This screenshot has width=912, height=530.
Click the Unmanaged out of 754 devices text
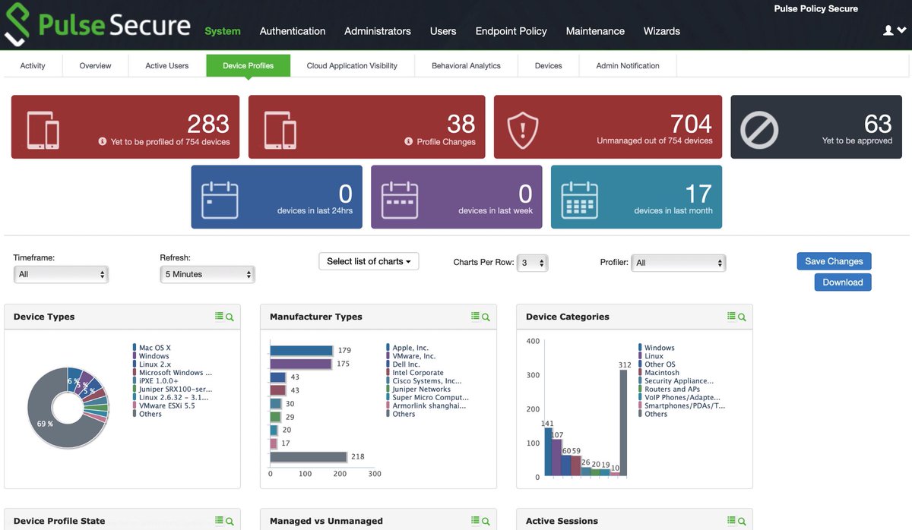(x=654, y=140)
